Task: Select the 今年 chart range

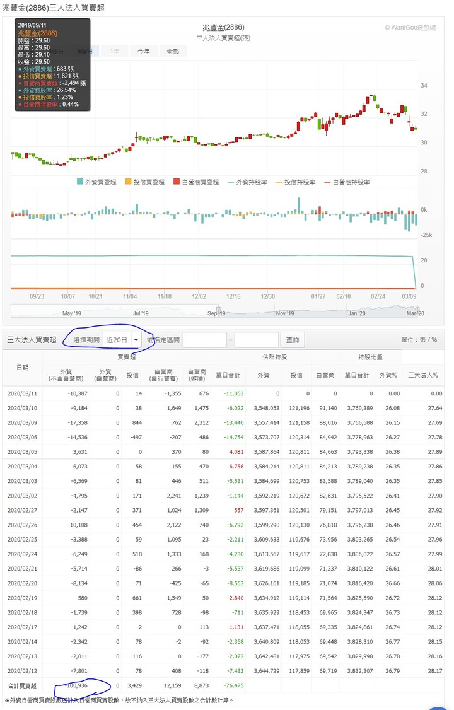Action: 144,51
